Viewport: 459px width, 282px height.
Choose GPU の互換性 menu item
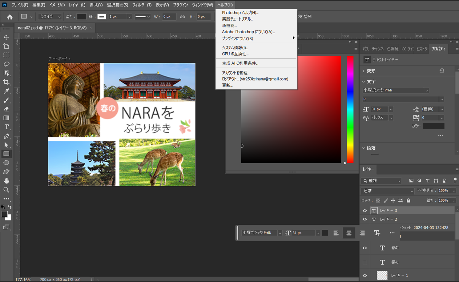pyautogui.click(x=235, y=54)
